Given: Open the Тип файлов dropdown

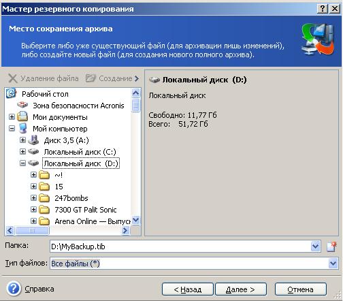Looking at the screenshot, I should point(333,264).
